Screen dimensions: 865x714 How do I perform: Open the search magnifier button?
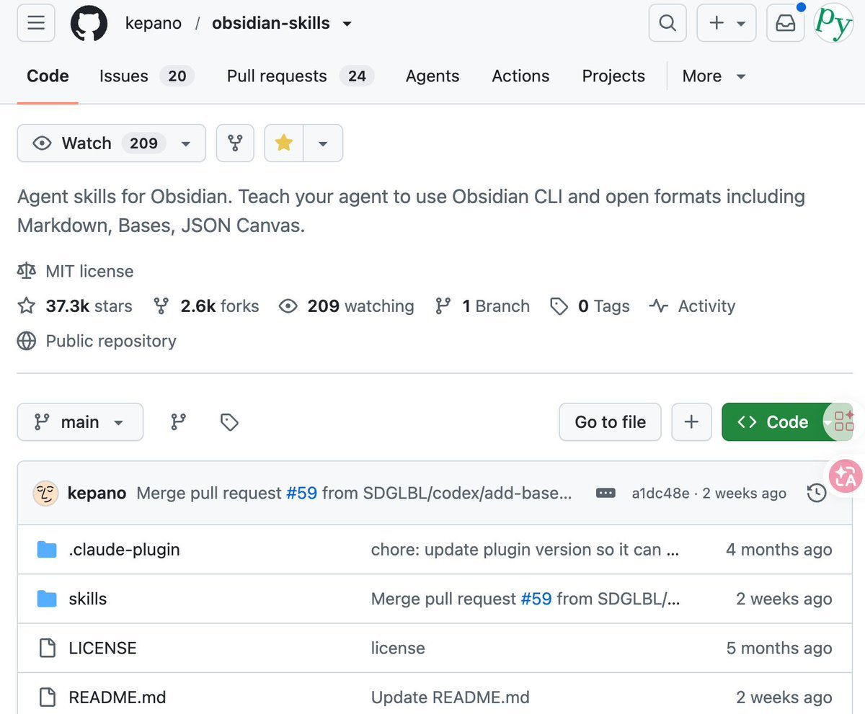(x=667, y=23)
